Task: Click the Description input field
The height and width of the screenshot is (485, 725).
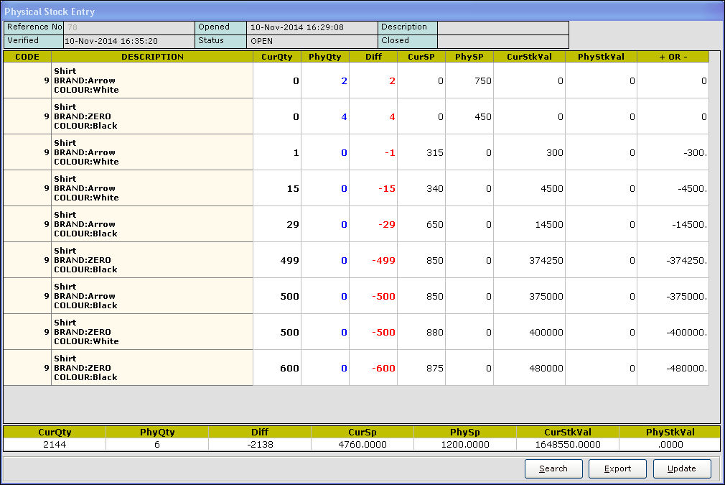Action: pos(503,27)
